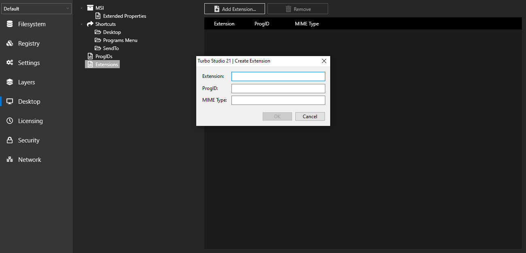Click the Remove button

pos(298,9)
